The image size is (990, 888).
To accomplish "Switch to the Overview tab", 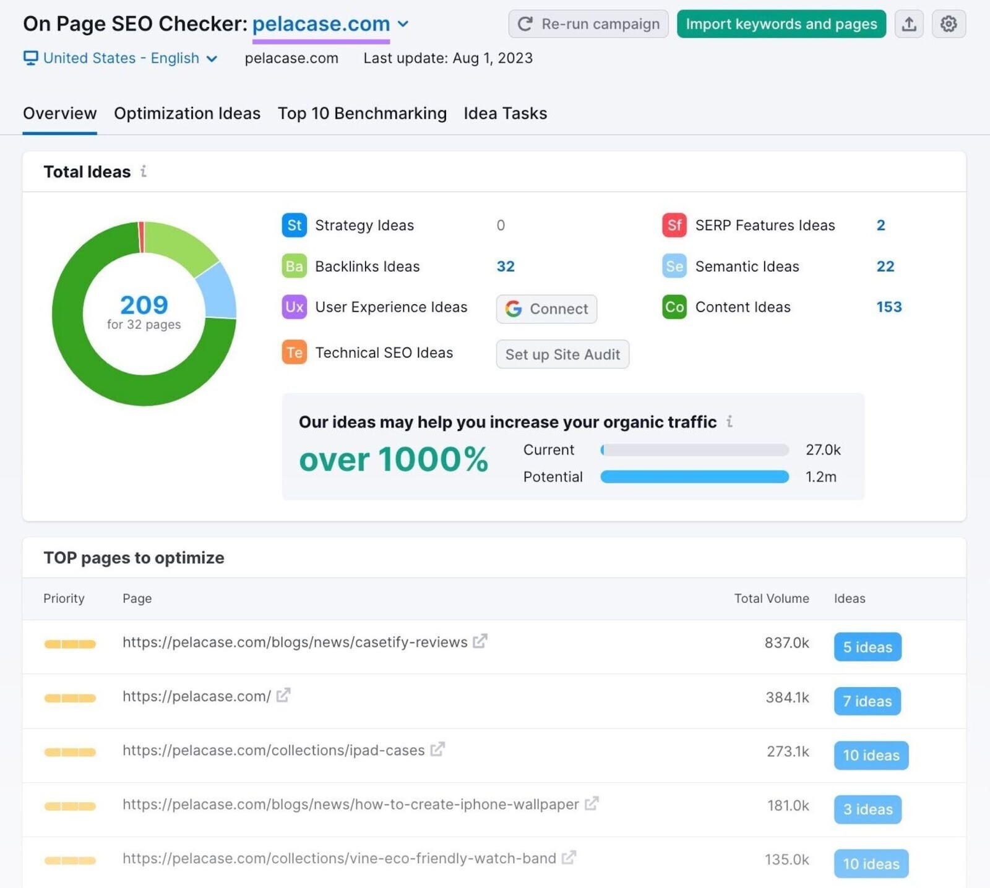I will pos(59,114).
